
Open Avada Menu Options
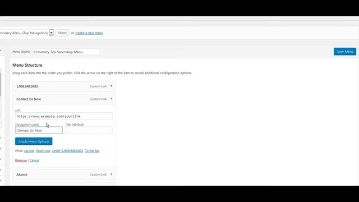(34, 141)
